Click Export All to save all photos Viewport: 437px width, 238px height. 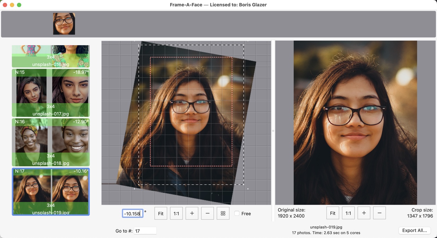coord(414,230)
